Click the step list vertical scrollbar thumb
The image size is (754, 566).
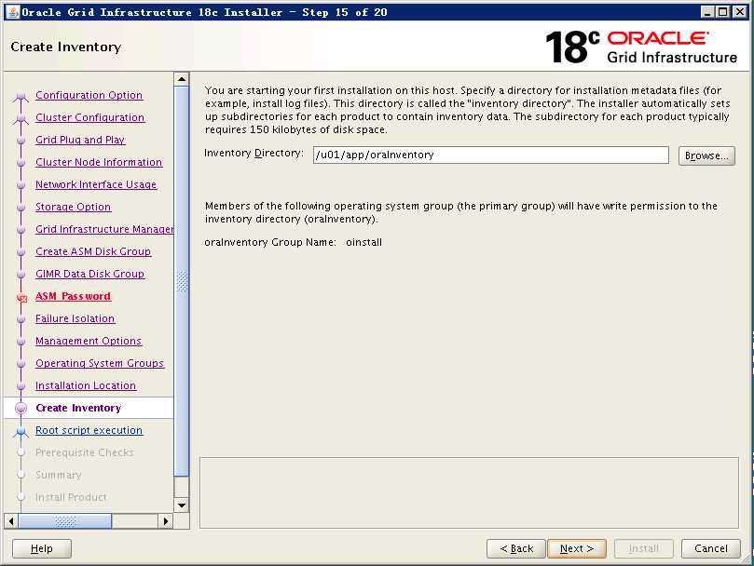coord(182,281)
